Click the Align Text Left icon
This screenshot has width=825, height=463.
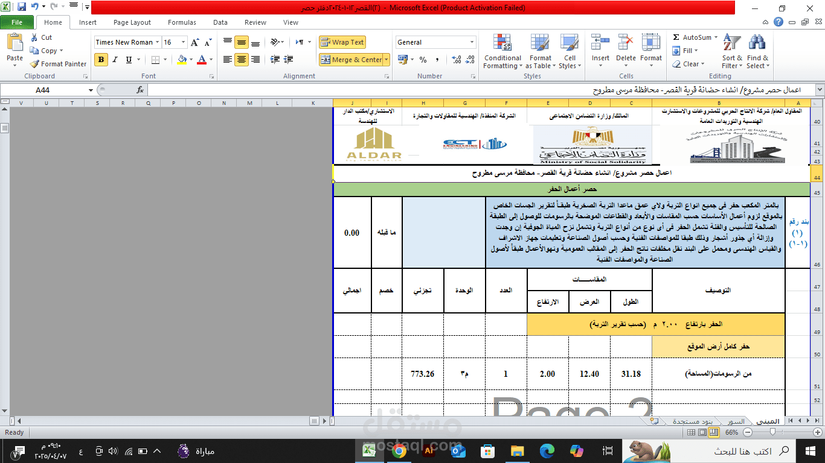click(x=227, y=60)
